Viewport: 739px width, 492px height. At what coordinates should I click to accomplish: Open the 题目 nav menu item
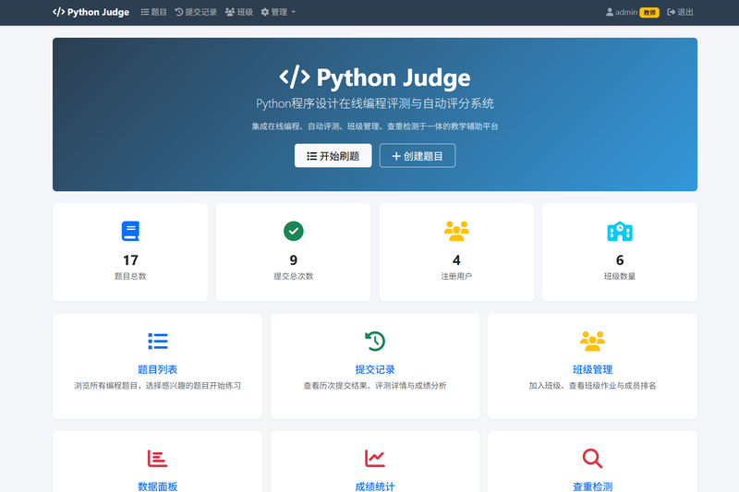click(x=153, y=12)
